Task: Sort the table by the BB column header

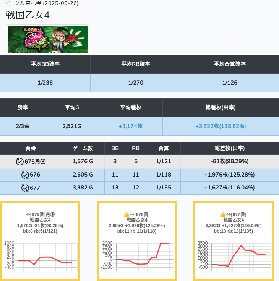Action: tap(115, 148)
